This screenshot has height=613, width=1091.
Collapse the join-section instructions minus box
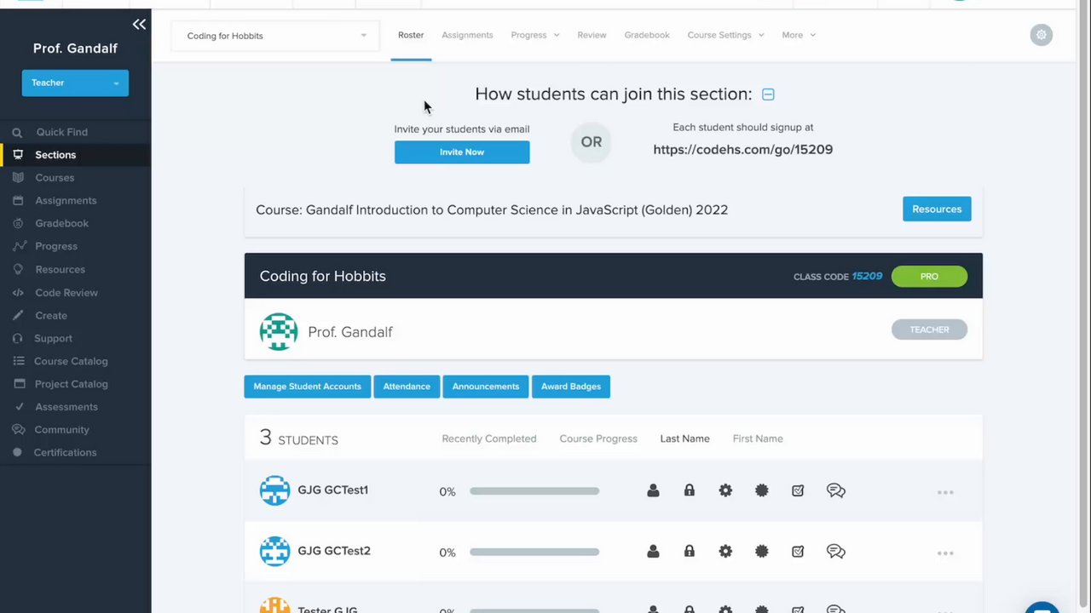click(768, 95)
